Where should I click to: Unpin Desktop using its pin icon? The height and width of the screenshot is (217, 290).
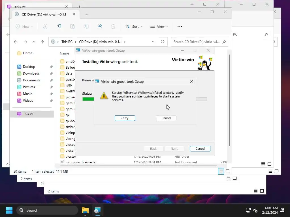point(52,67)
